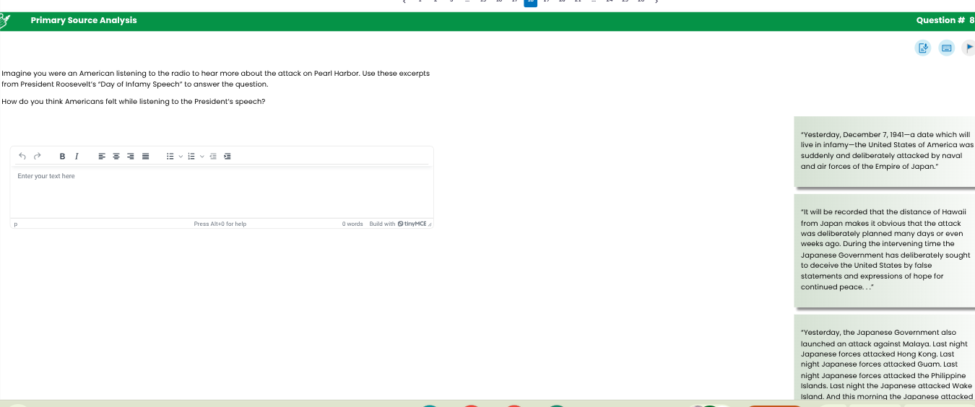
Task: Insert a bullet list
Action: click(x=170, y=156)
